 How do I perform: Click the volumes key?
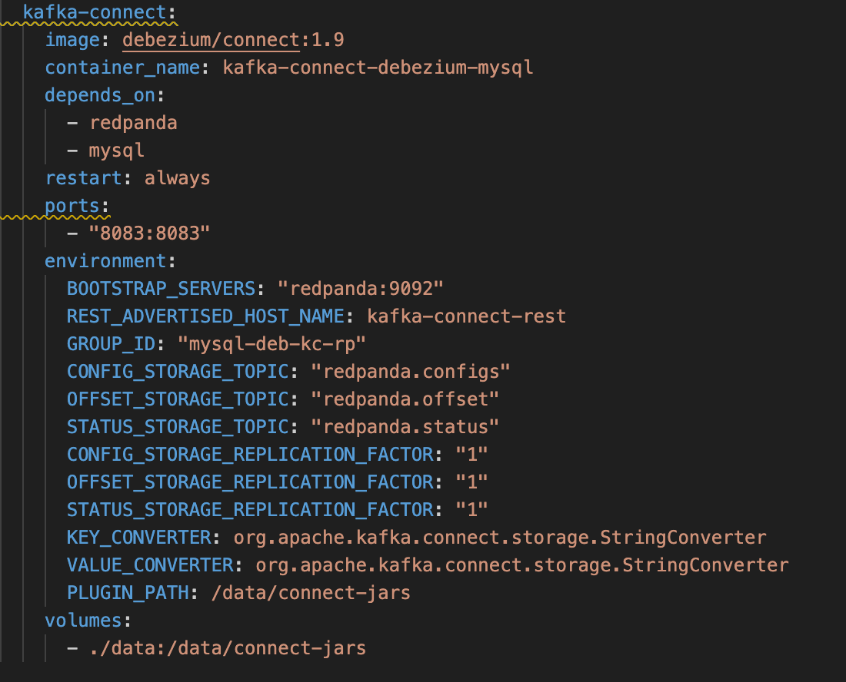point(84,620)
